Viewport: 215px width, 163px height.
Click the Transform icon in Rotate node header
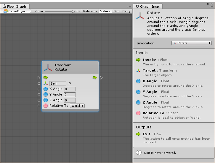click(x=48, y=67)
